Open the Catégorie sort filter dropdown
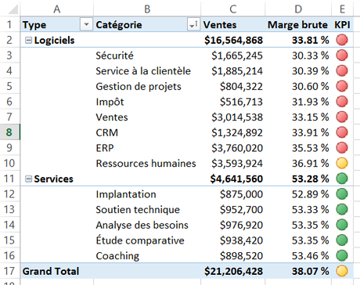Image resolution: width=360 pixels, height=285 pixels. [193, 24]
